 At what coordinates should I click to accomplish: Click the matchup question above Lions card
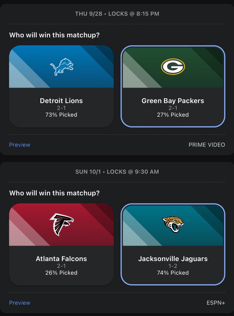pos(55,35)
